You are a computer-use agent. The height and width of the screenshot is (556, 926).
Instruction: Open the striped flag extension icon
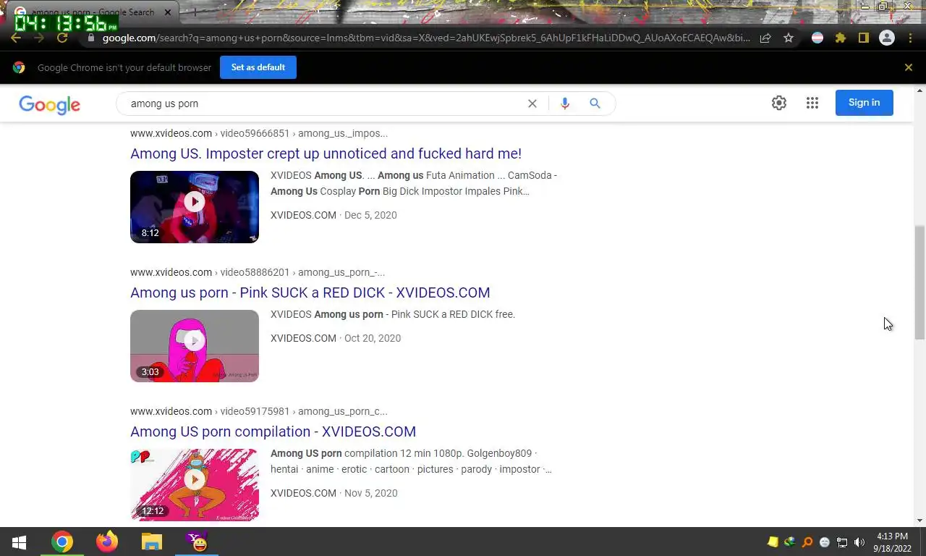pos(817,38)
